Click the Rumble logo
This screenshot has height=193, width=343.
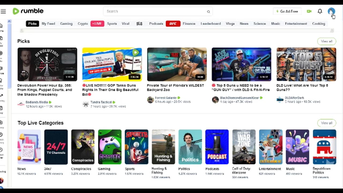pyautogui.click(x=28, y=11)
